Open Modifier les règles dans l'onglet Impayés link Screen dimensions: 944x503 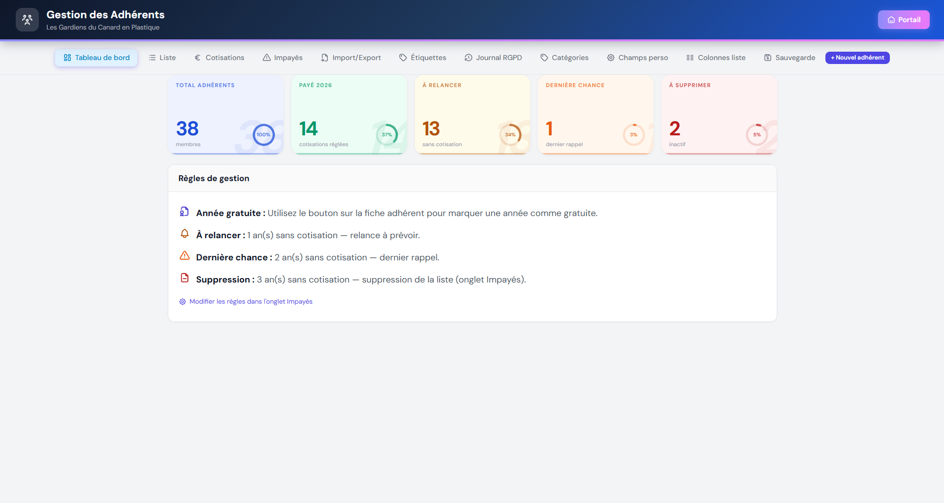point(251,301)
